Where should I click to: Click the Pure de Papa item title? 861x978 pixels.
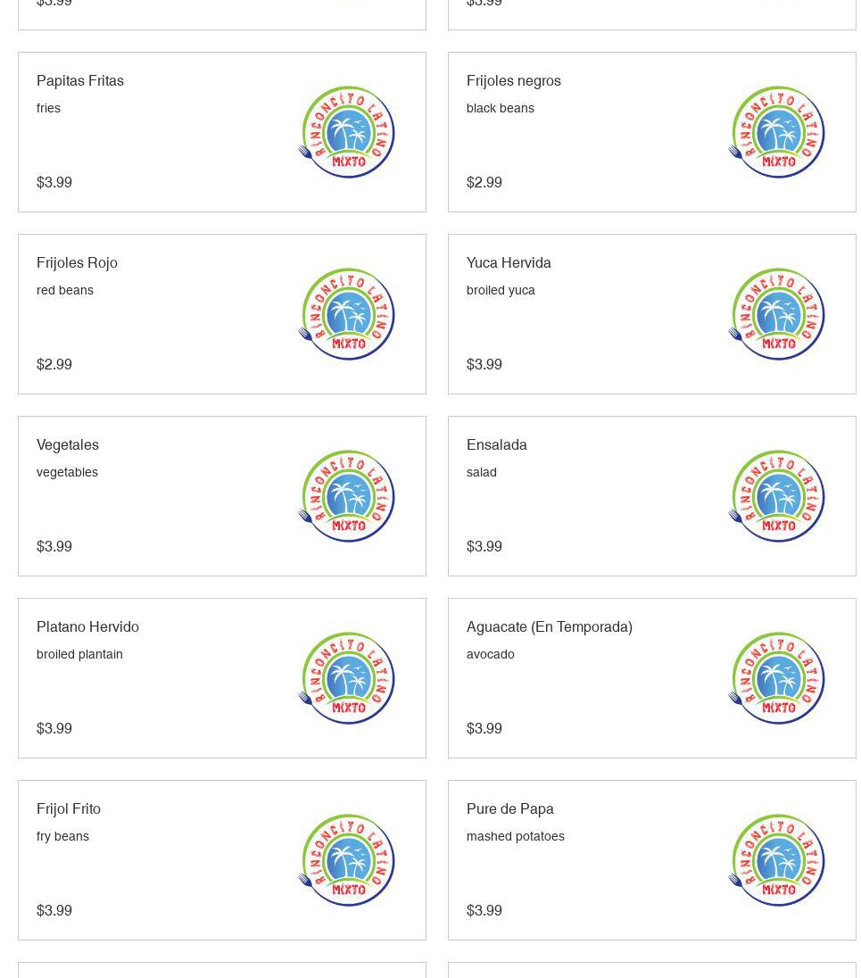click(510, 808)
